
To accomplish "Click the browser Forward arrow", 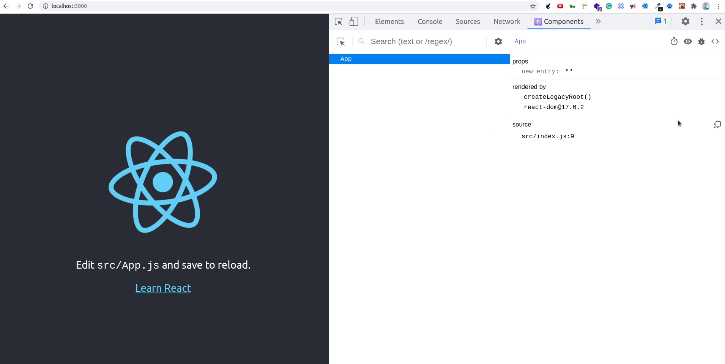I will [x=18, y=6].
